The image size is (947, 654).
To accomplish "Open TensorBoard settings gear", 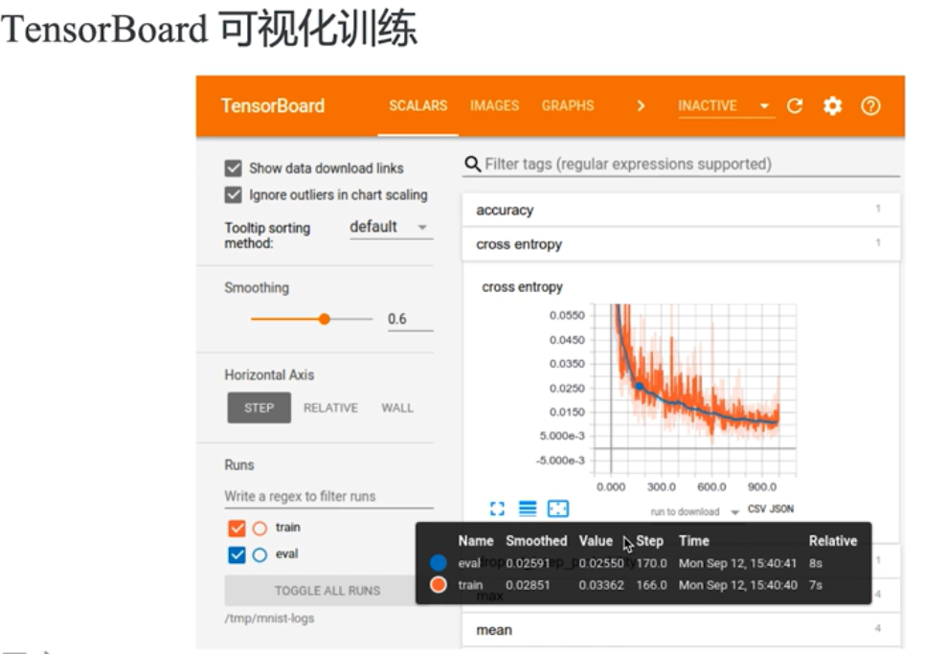I will coord(832,105).
